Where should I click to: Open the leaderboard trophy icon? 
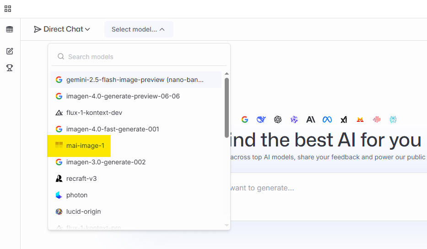tap(10, 68)
